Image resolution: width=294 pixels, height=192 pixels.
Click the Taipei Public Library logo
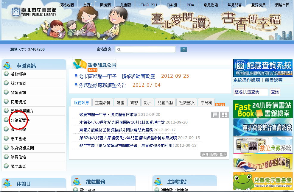(34, 12)
